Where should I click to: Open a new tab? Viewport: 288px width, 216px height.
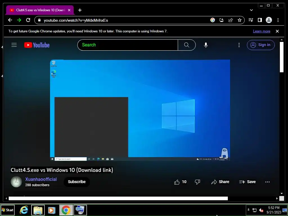point(80,10)
